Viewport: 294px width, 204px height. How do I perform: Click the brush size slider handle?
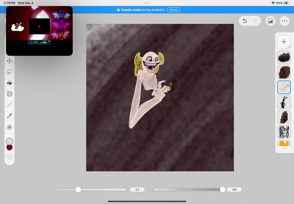coord(78,190)
